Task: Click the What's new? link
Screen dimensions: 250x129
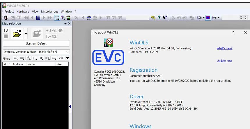Action: pos(224,48)
